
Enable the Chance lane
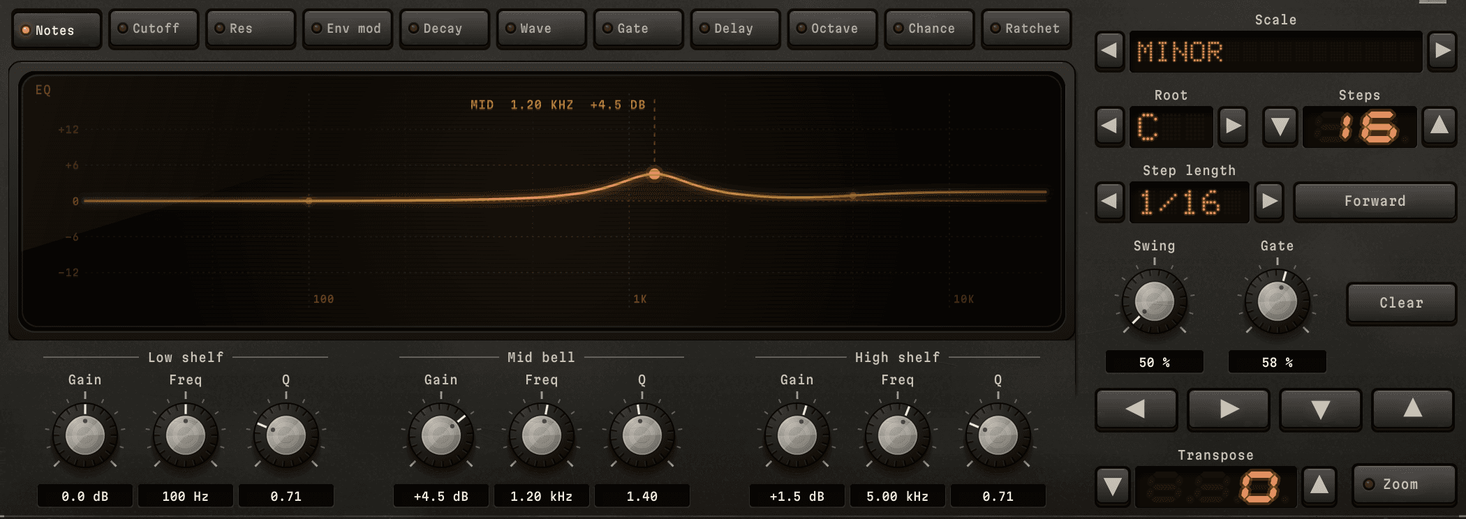[x=929, y=29]
